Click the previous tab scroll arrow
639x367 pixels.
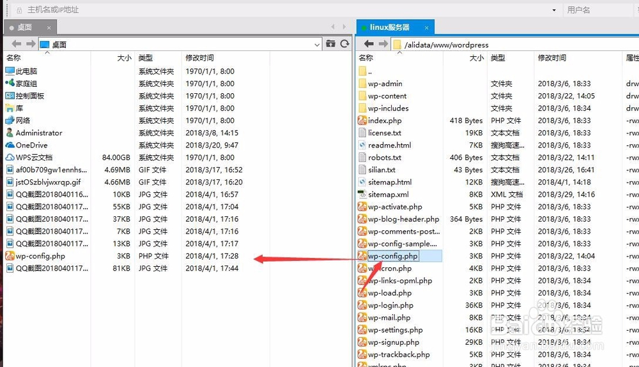click(333, 27)
